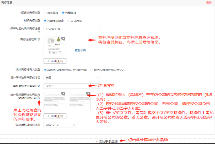Select 非自然人 trademark holder type
215x144 pixels.
point(45,70)
